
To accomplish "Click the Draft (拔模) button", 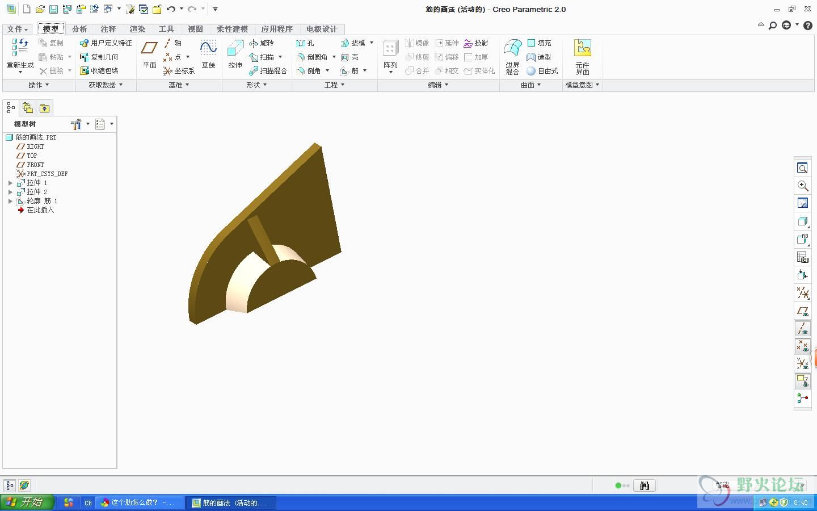I will tap(353, 43).
